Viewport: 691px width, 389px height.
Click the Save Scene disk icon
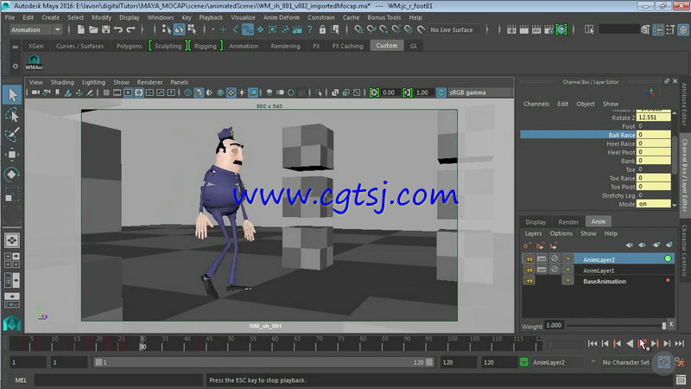point(105,29)
